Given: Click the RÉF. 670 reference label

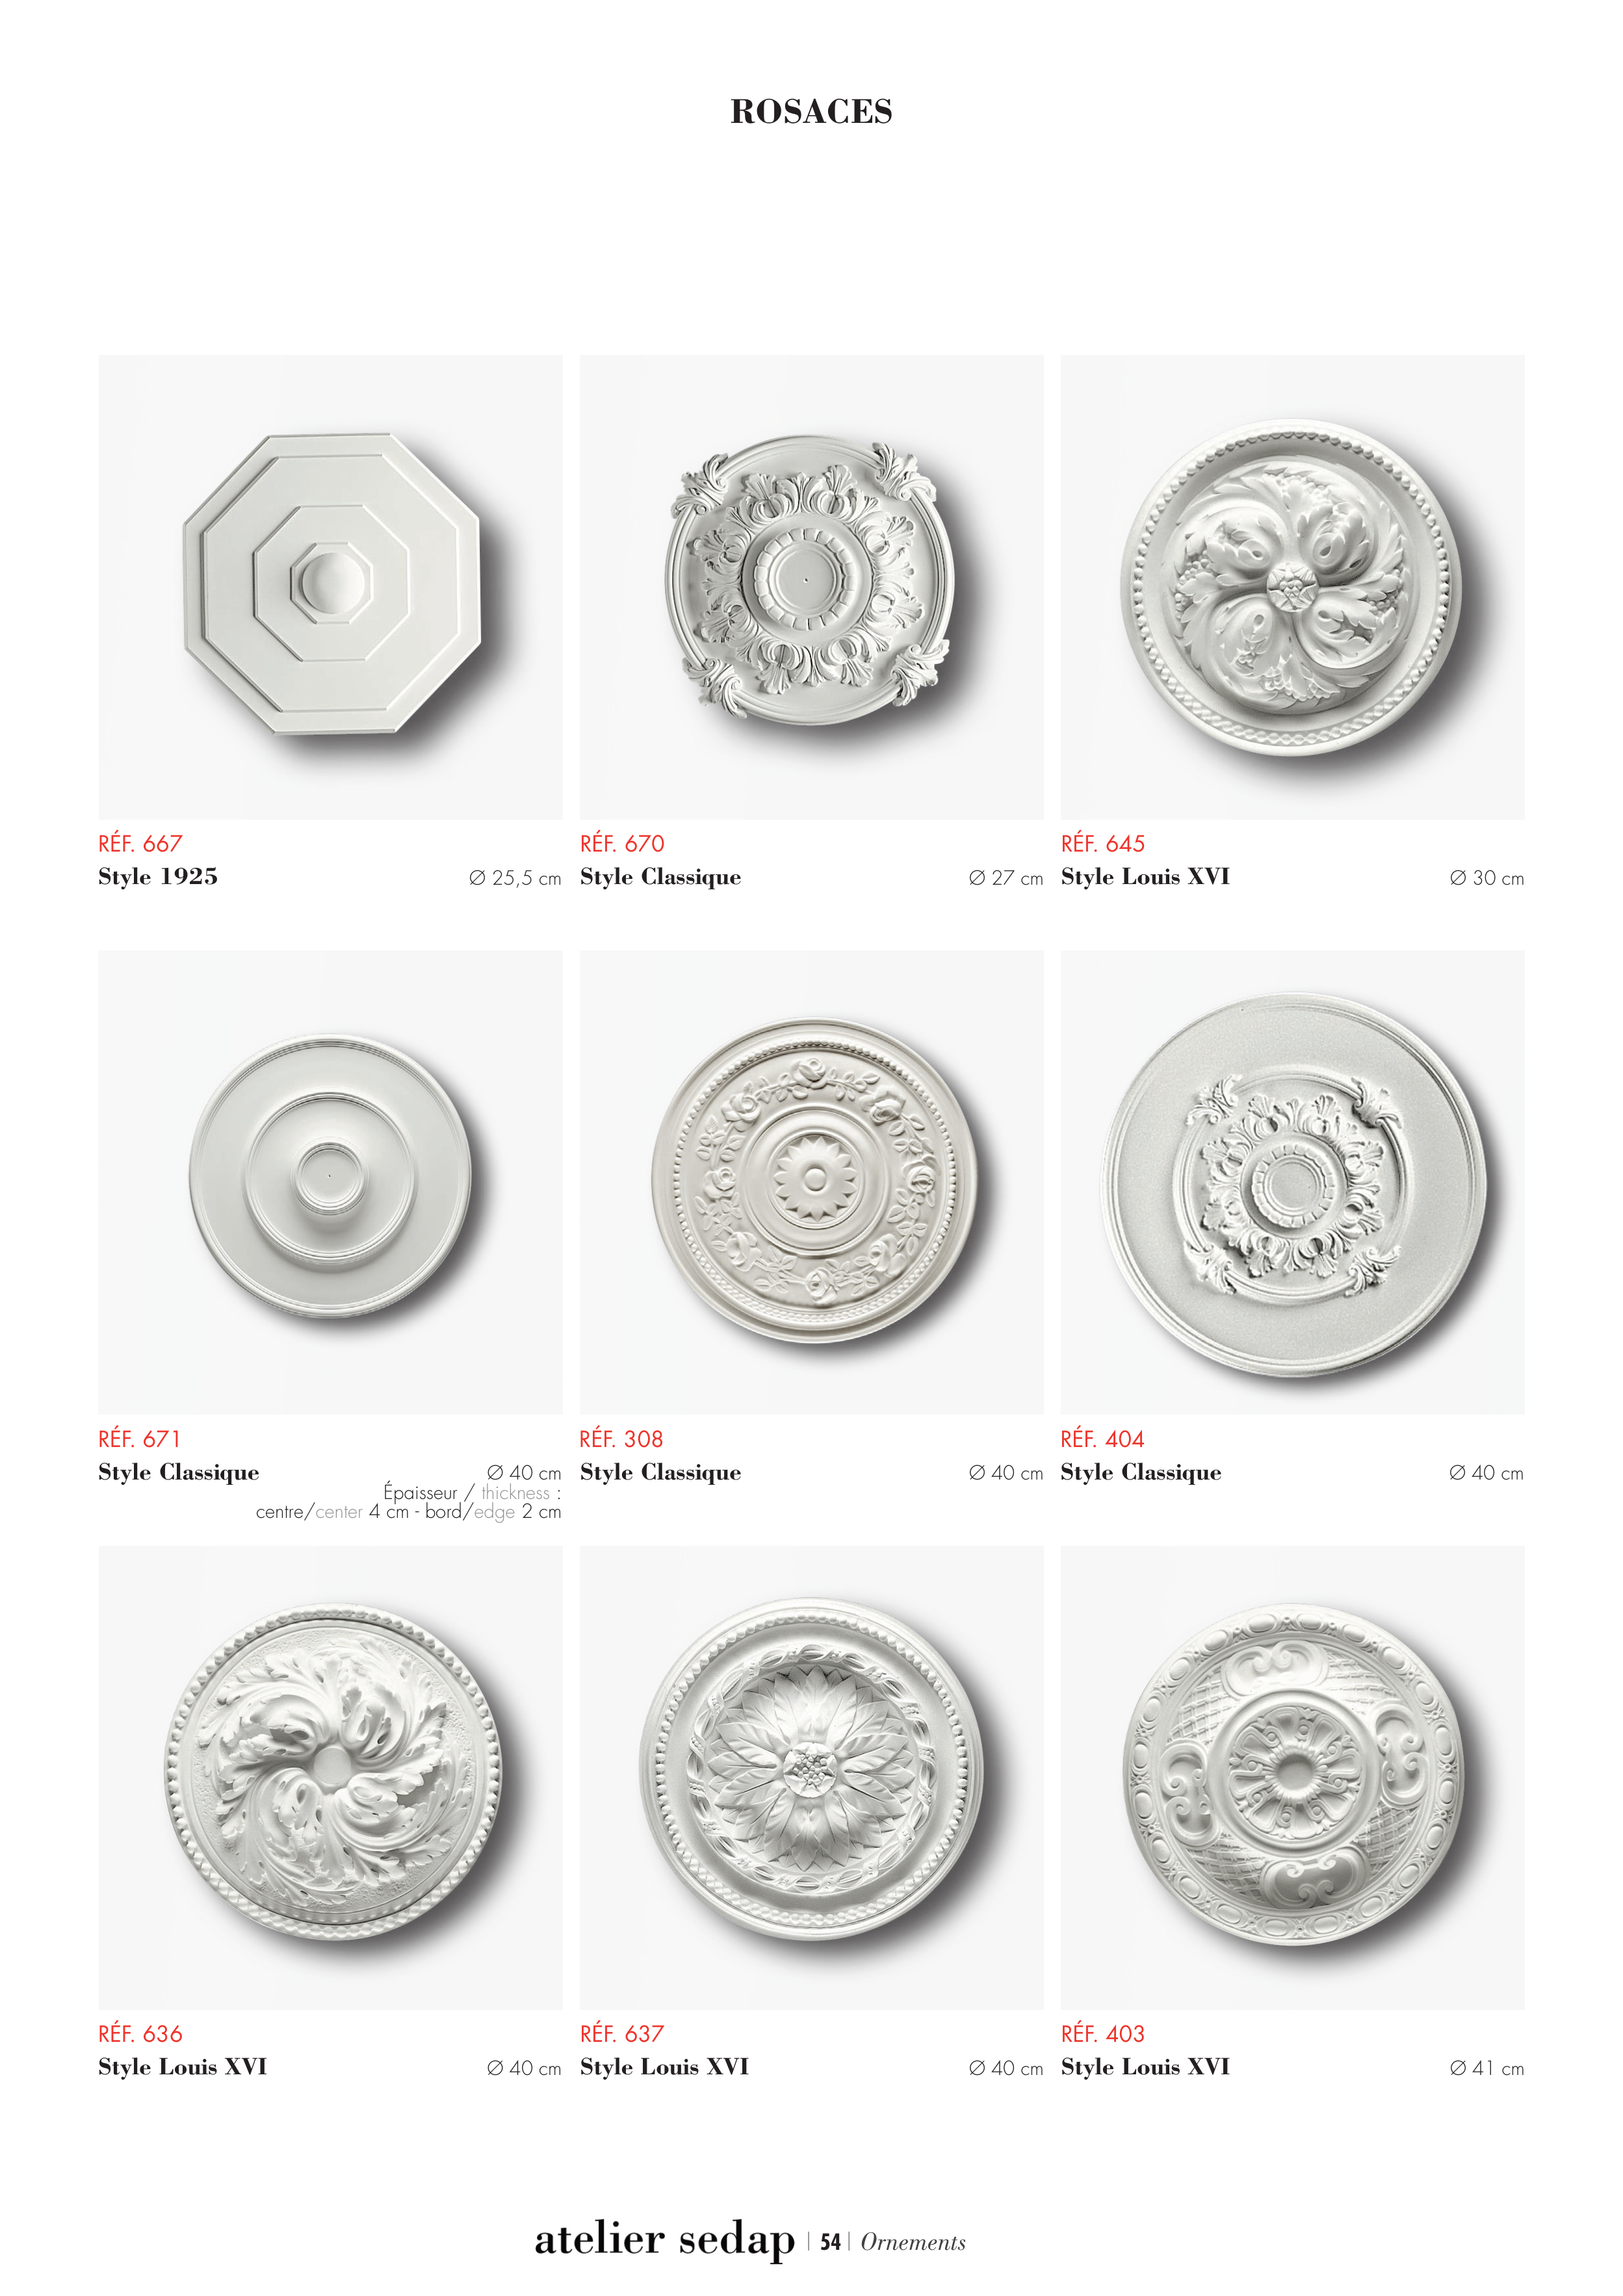Looking at the screenshot, I should 622,844.
